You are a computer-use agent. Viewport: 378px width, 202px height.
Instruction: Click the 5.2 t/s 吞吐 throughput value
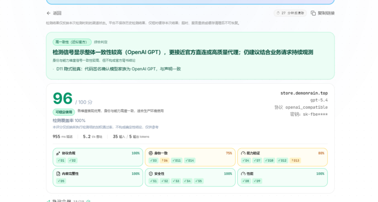tap(93, 137)
